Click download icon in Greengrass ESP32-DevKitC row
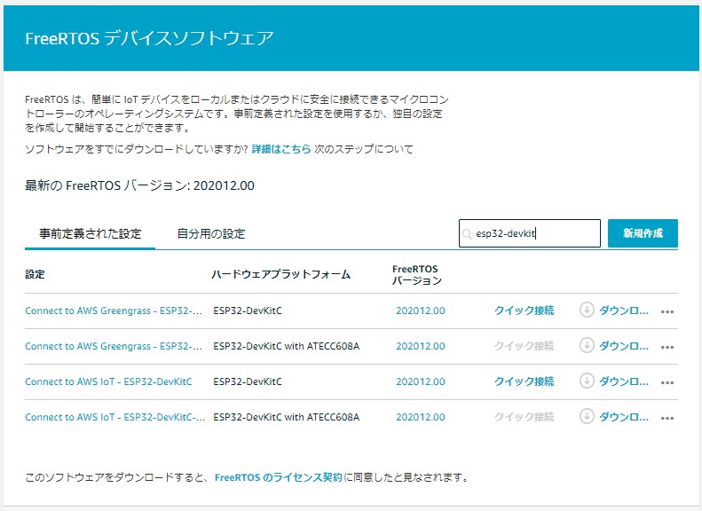The width and height of the screenshot is (702, 511). pos(587,310)
